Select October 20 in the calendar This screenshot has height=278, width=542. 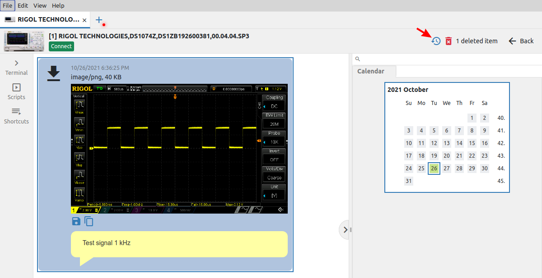tap(447, 156)
